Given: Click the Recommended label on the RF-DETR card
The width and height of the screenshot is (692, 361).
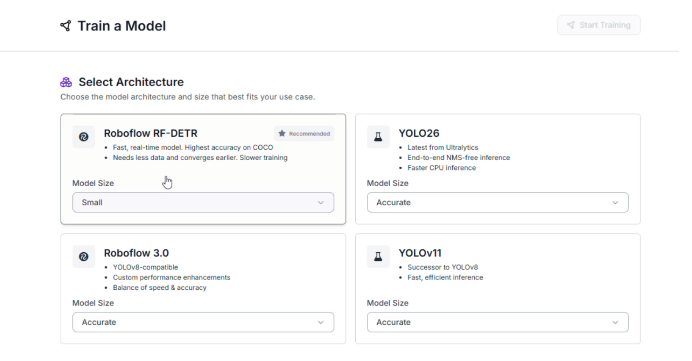Looking at the screenshot, I should pos(309,133).
